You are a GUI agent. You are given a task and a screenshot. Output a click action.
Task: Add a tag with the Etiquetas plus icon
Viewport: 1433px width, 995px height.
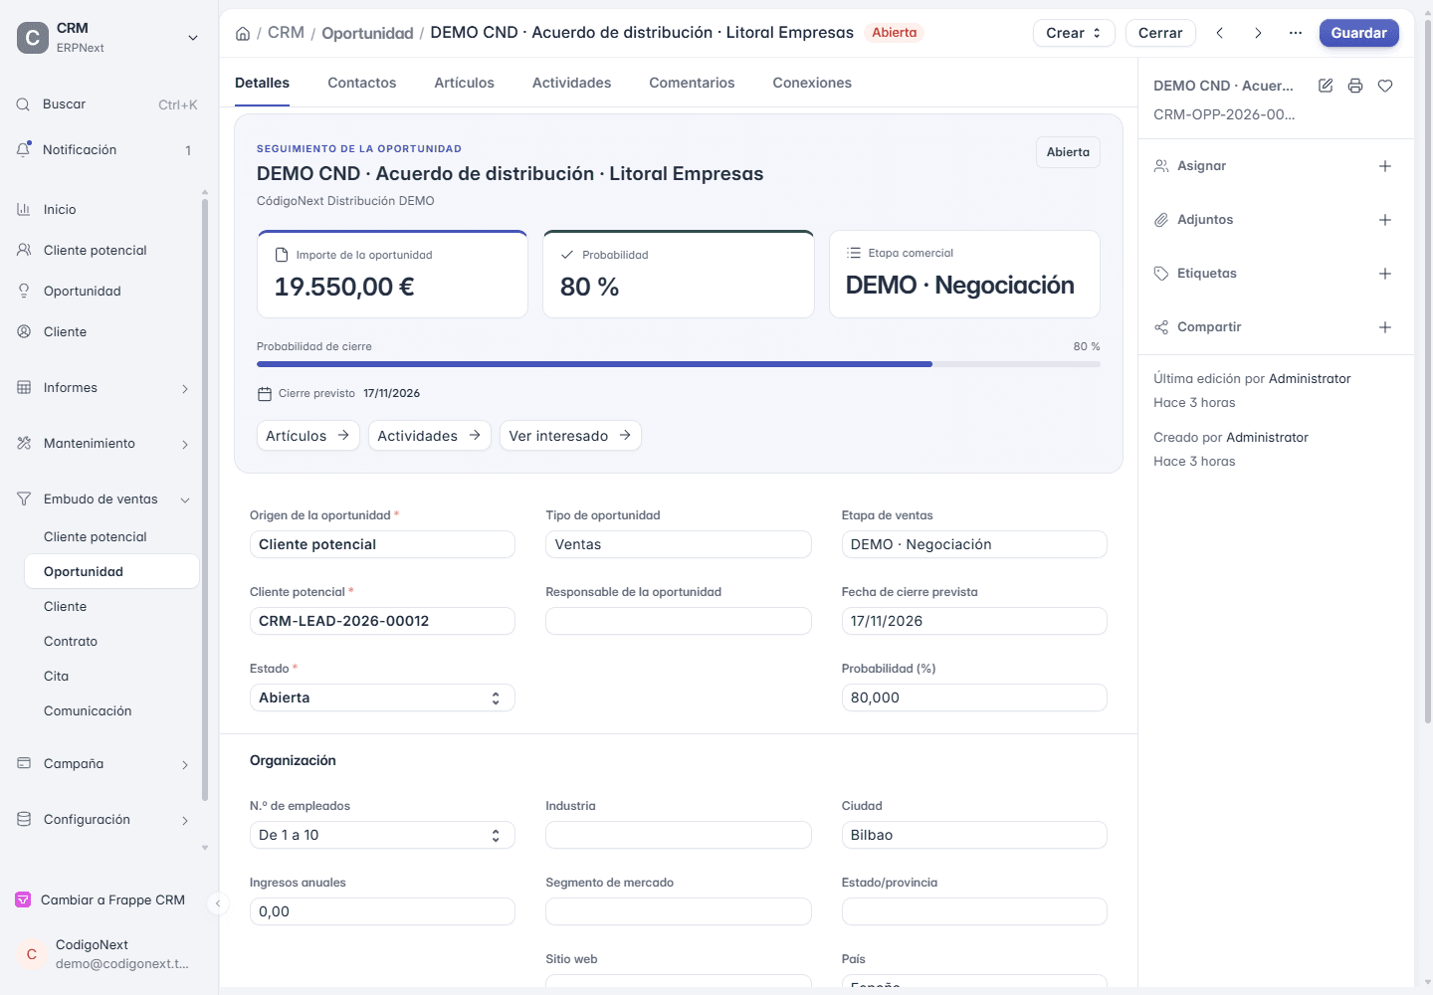(1385, 274)
